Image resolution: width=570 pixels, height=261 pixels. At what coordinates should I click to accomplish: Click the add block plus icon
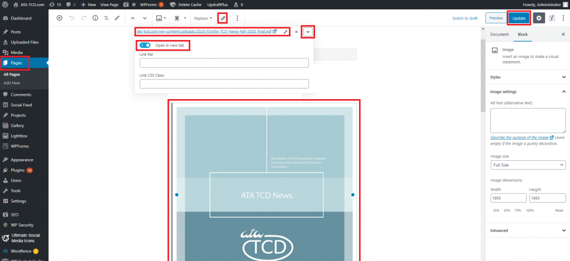[60, 18]
